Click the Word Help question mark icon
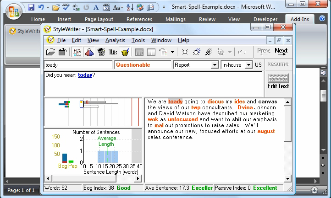The height and width of the screenshot is (198, 331). tap(322, 18)
